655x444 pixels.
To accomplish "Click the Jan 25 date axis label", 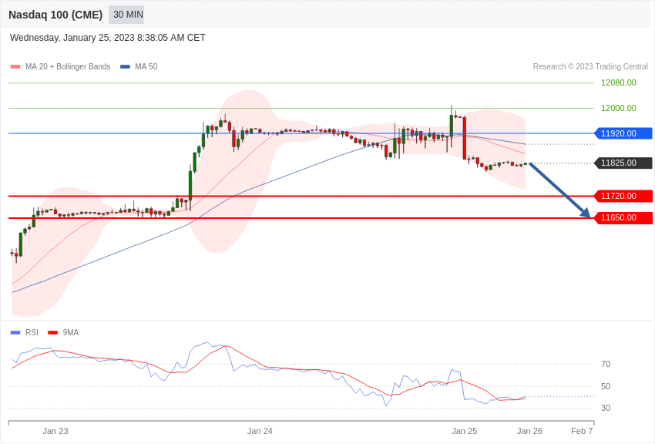I will pos(464,431).
